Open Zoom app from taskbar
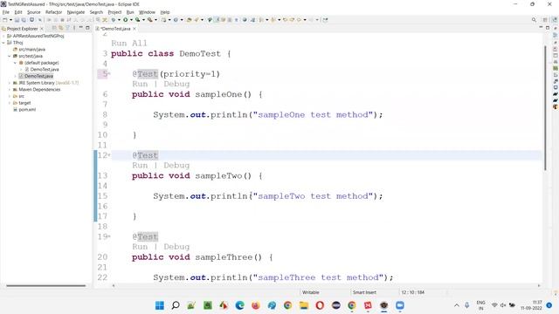The image size is (559, 314). point(400,305)
